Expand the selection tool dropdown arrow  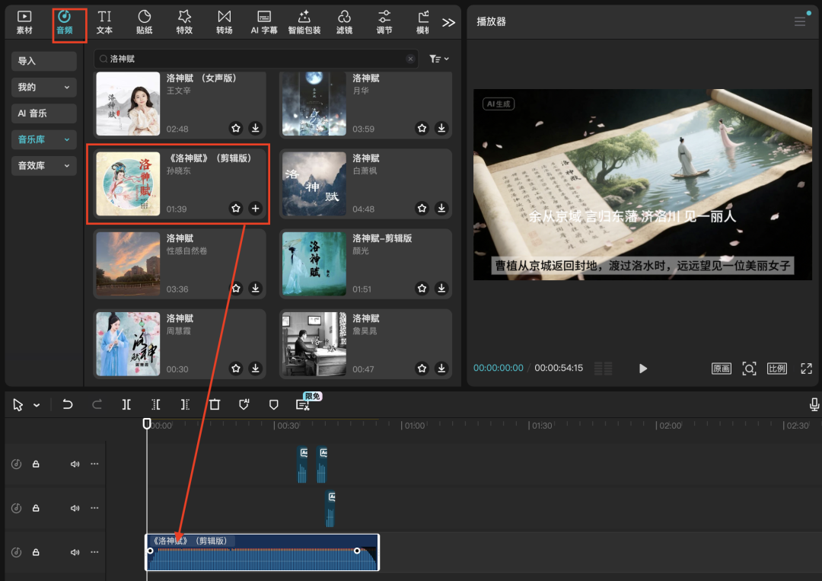pos(37,406)
